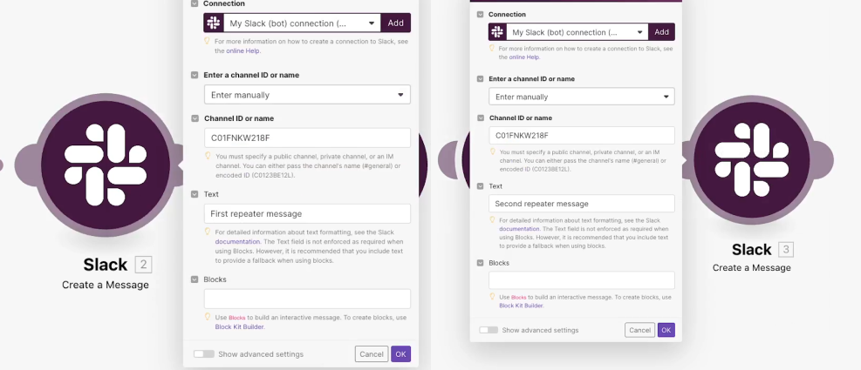This screenshot has height=370, width=861.
Task: Click hint bulb under left Connection field
Action: point(207,41)
